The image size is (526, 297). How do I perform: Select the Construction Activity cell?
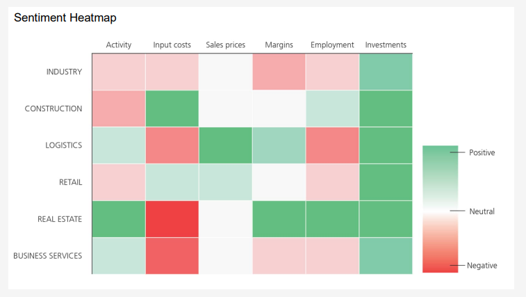point(119,109)
